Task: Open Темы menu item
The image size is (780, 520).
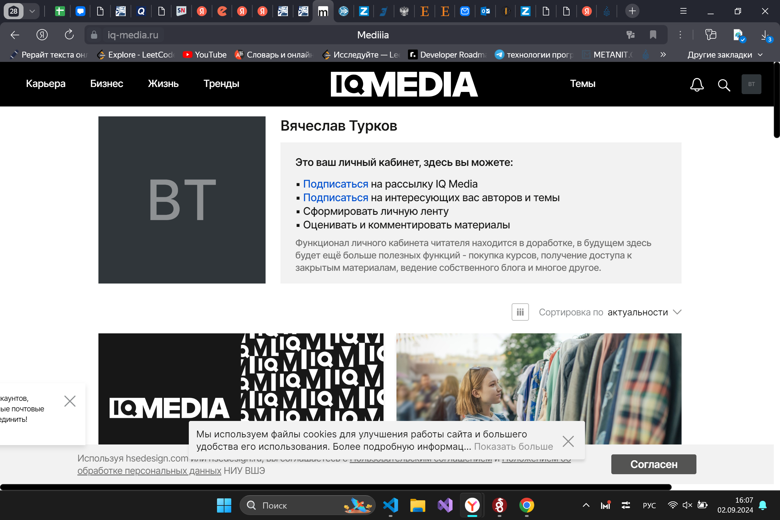Action: point(583,84)
